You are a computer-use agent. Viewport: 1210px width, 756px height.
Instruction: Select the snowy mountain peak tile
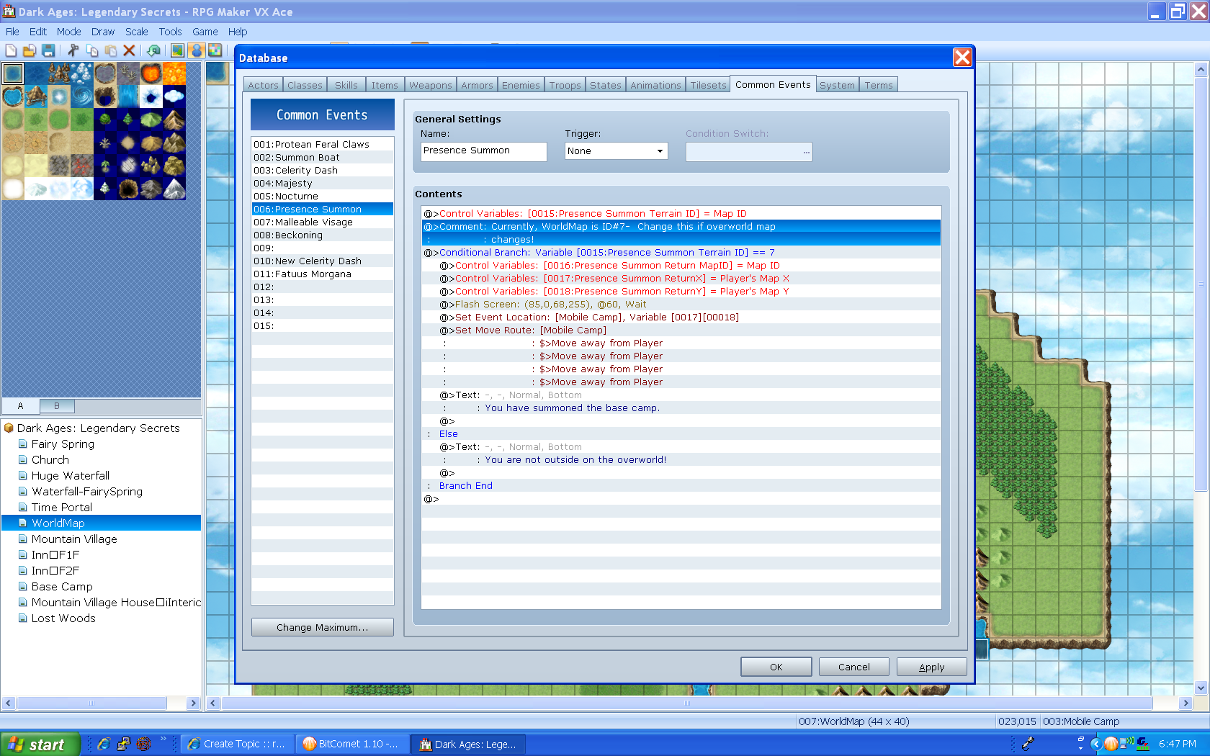tap(174, 189)
